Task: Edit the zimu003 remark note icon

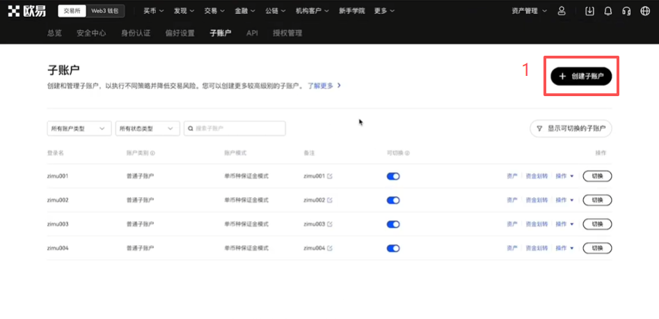Action: coord(330,224)
